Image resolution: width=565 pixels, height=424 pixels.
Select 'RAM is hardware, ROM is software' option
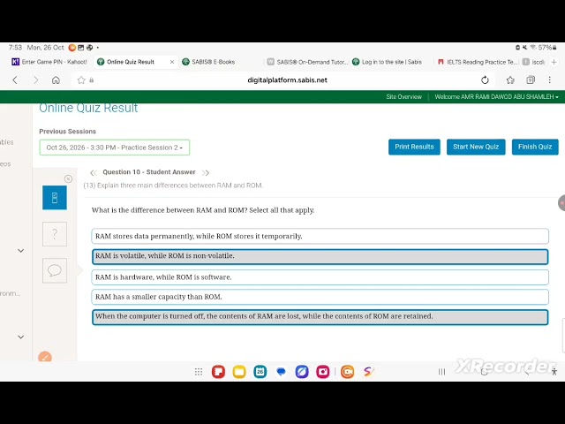click(320, 277)
